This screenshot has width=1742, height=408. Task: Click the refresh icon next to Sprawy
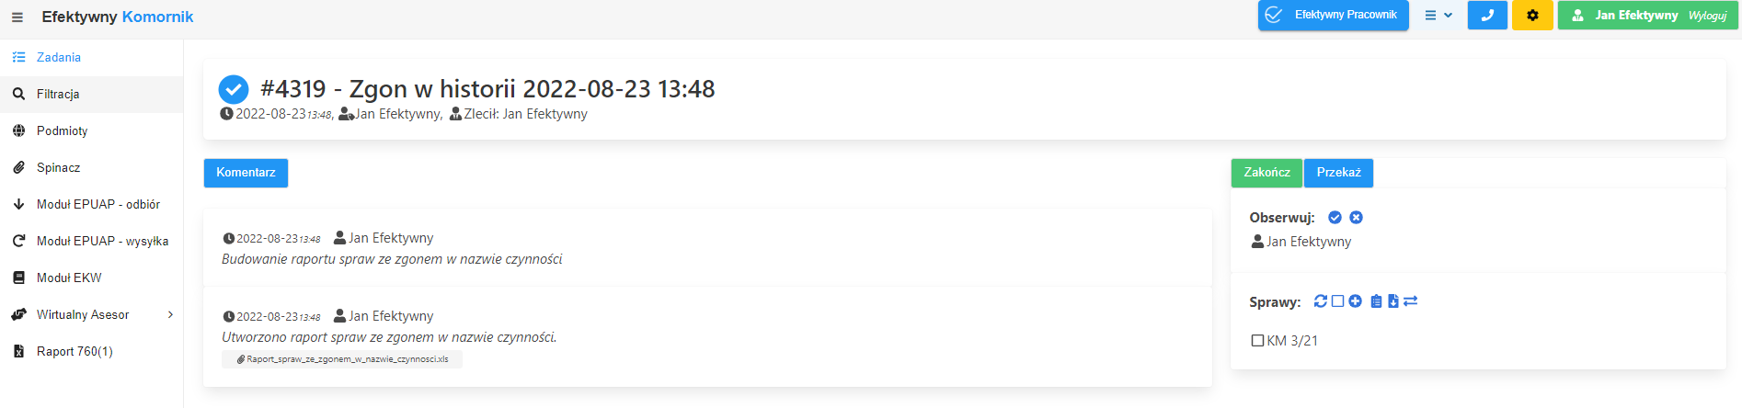click(1321, 301)
